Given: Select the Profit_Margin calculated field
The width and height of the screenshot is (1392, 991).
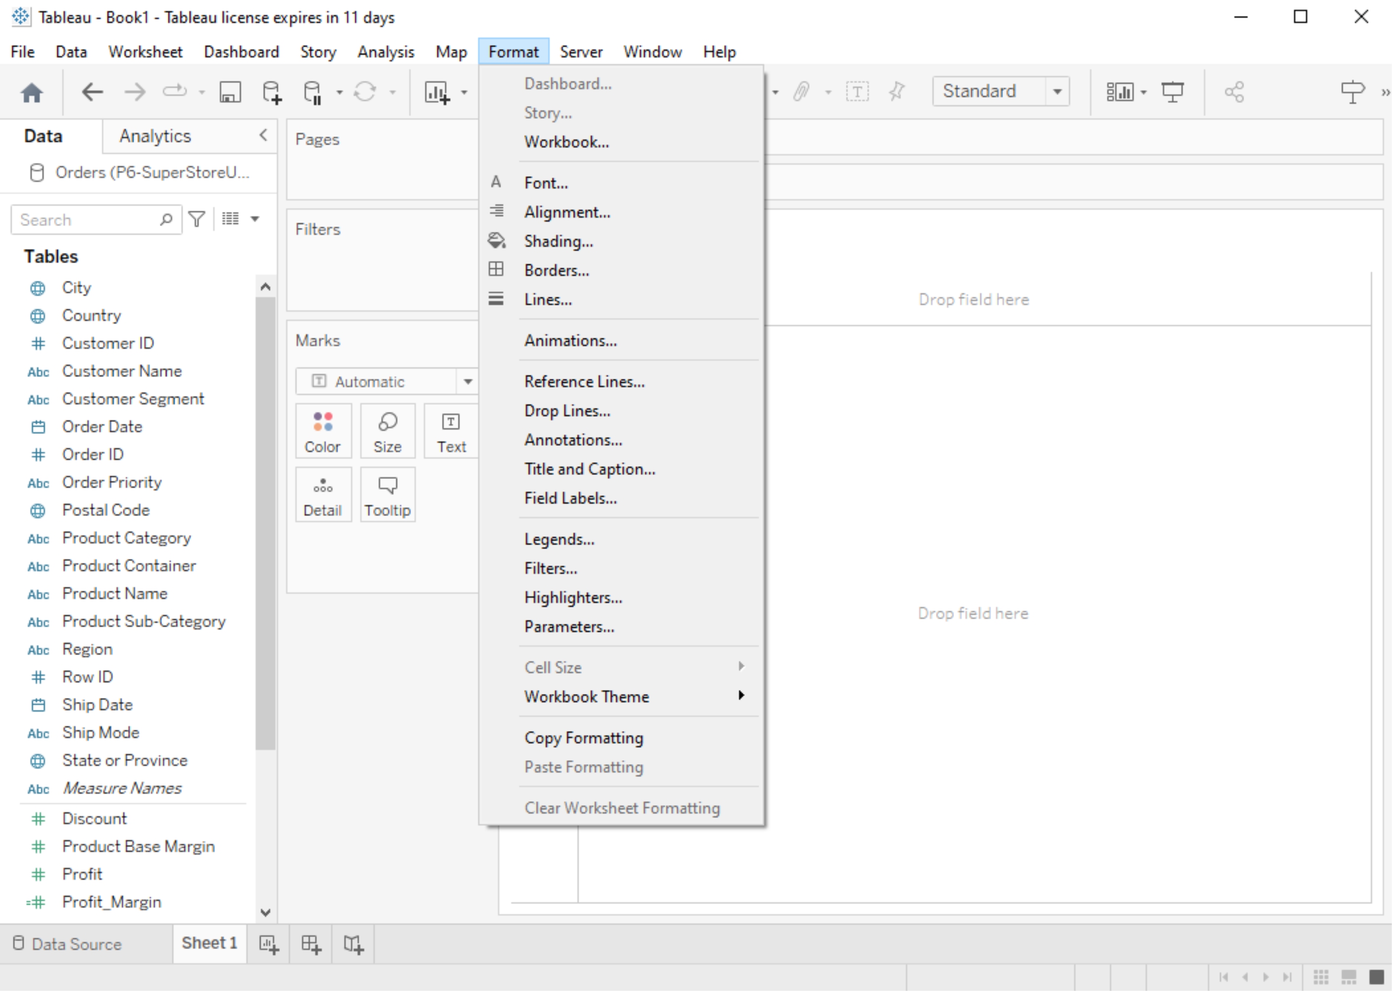Looking at the screenshot, I should (112, 902).
